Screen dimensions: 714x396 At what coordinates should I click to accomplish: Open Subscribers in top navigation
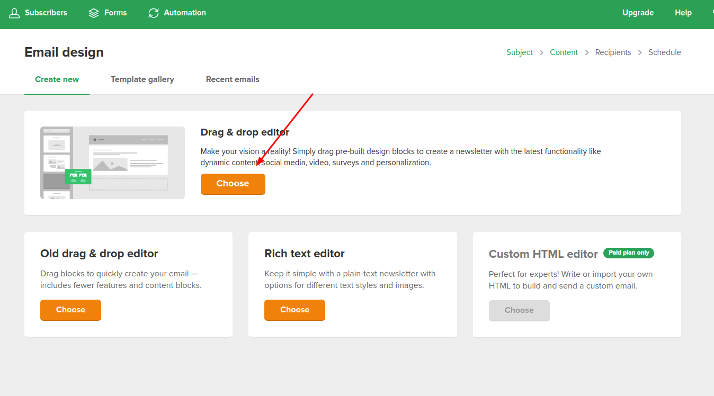46,13
